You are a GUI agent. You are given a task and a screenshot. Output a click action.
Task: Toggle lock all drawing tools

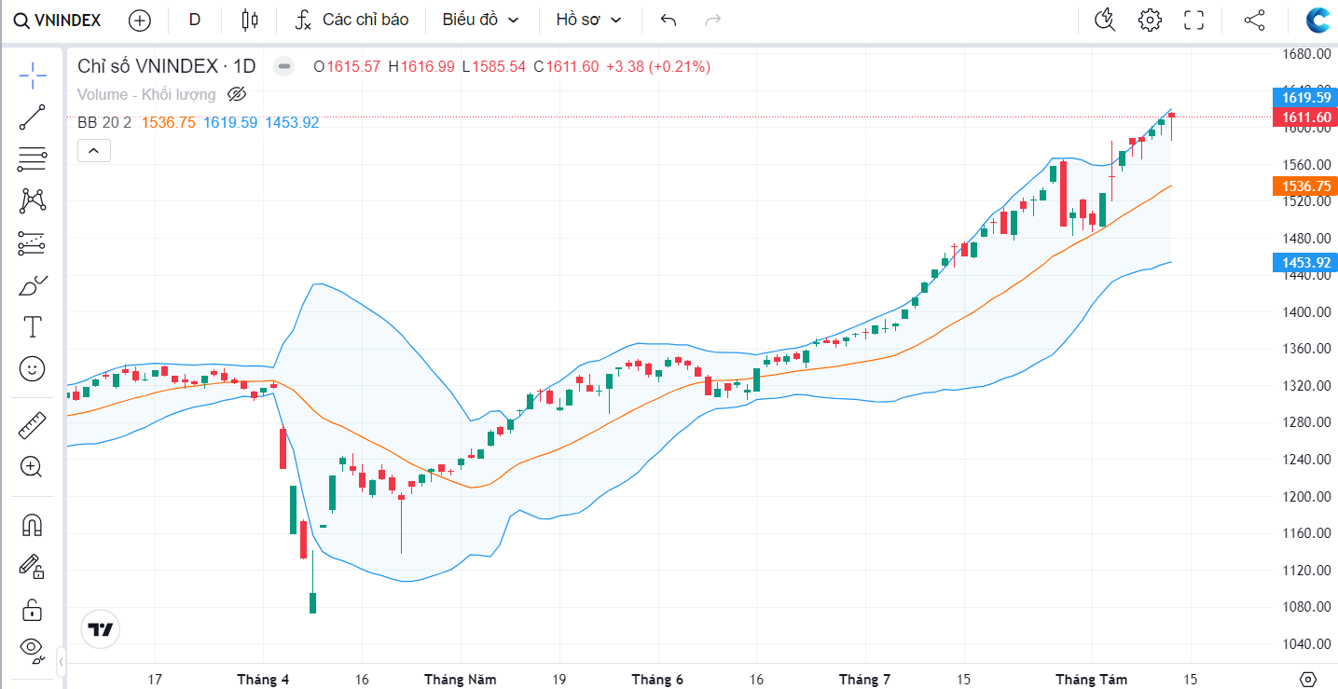[33, 610]
